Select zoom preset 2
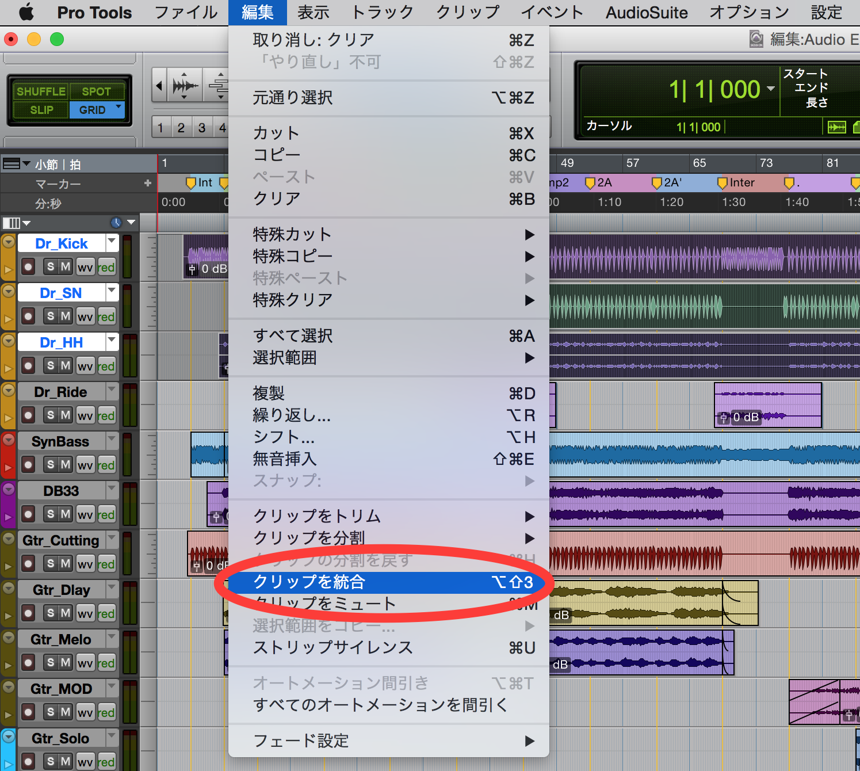The image size is (860, 771). 181,128
